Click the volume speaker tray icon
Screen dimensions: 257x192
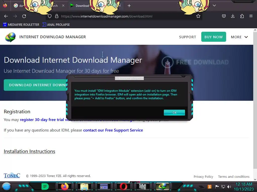229,186
